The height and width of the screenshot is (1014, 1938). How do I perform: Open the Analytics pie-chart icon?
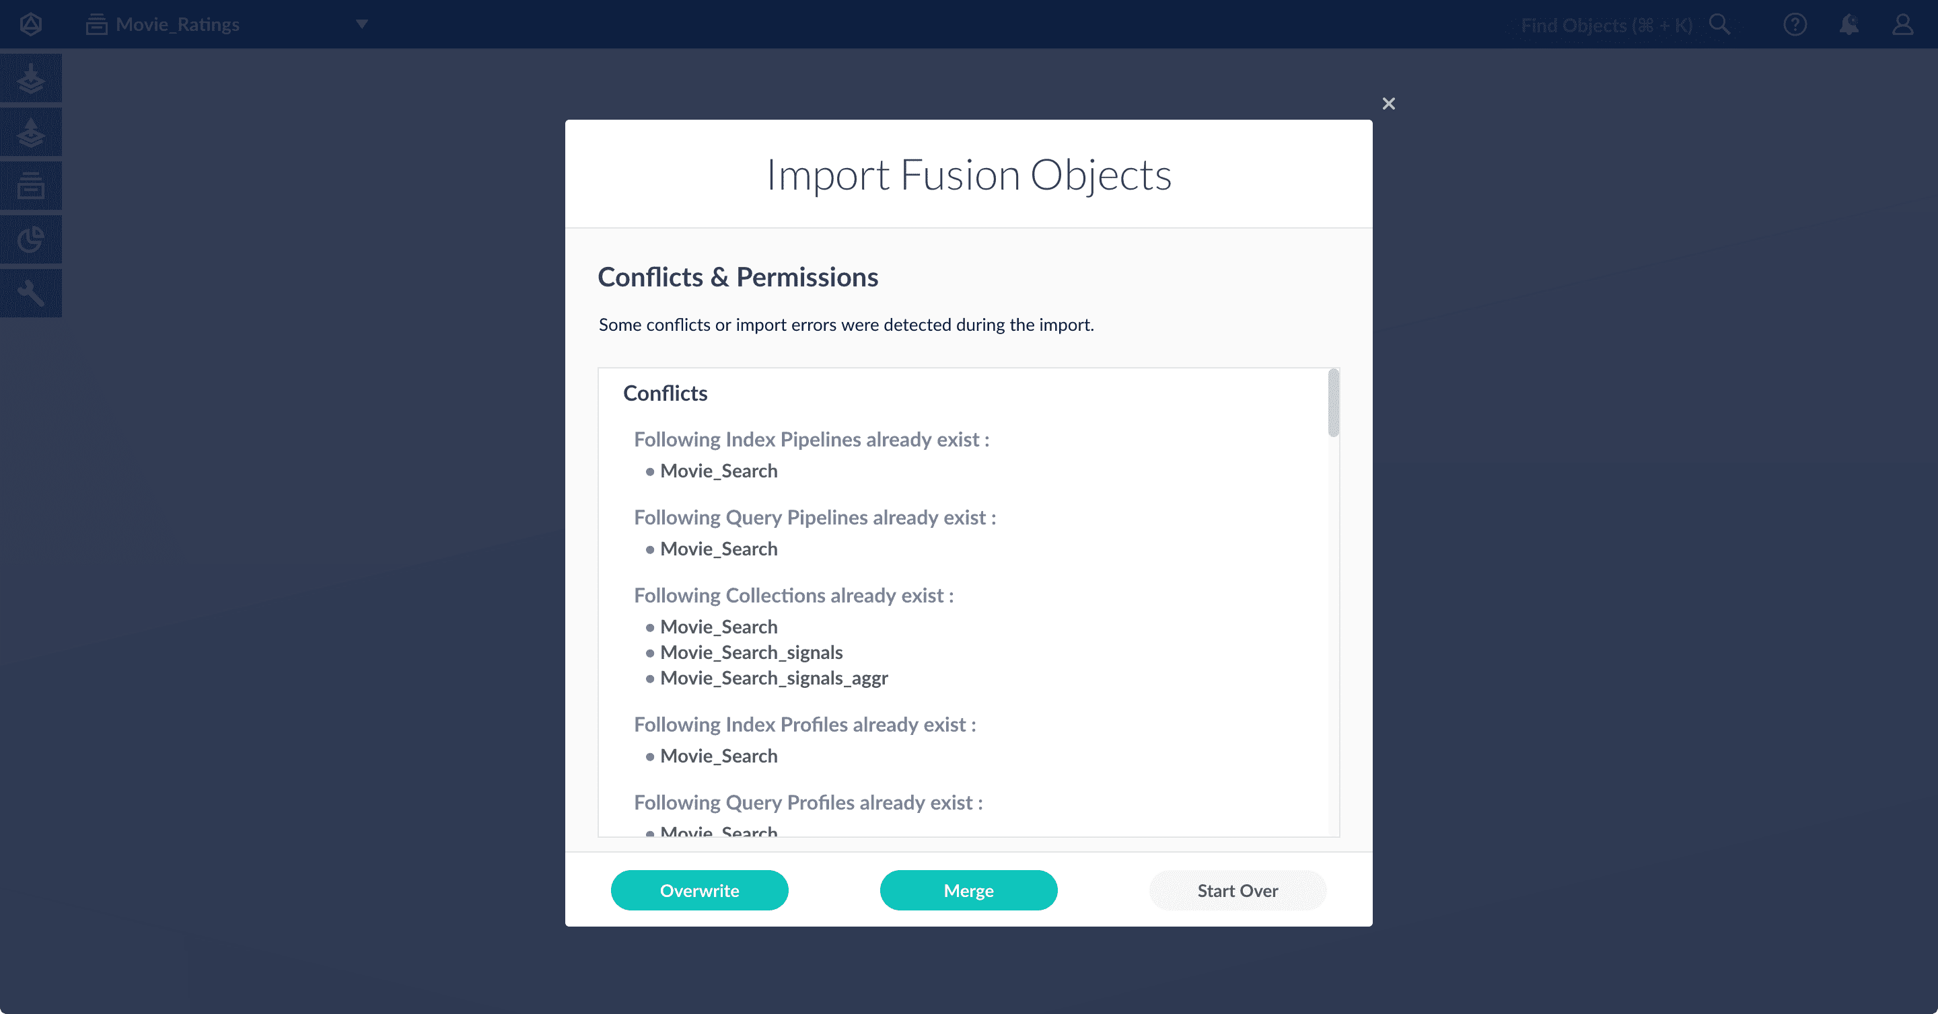(x=31, y=239)
